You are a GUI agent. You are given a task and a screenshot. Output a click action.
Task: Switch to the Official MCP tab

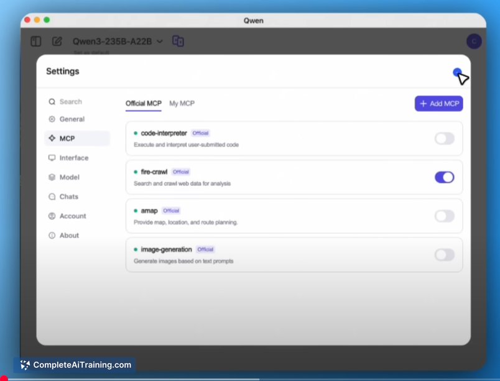pos(144,104)
